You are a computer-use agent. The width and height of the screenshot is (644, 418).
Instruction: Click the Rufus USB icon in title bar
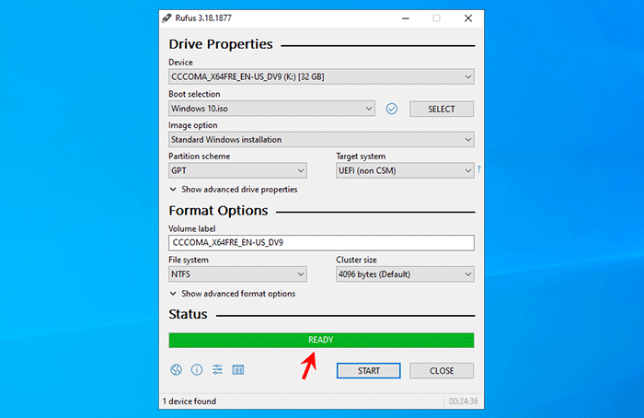point(167,18)
